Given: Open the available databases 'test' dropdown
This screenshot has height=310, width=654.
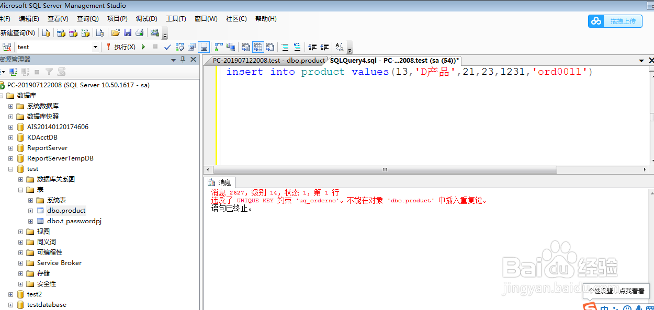Looking at the screenshot, I should coord(95,47).
